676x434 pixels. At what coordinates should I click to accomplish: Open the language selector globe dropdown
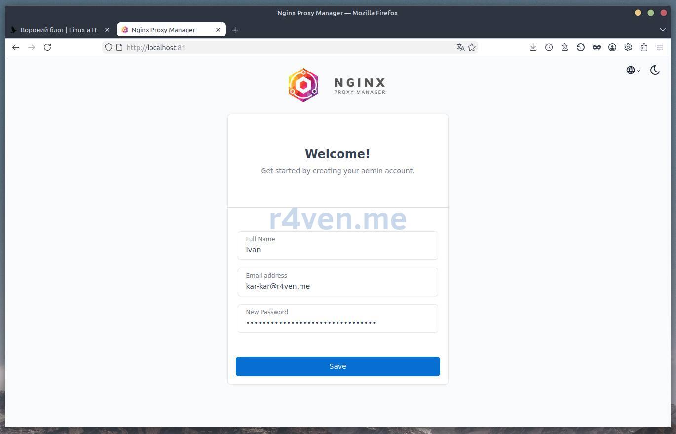[x=633, y=70]
